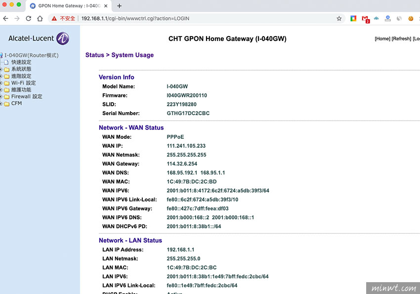420x294 pixels.
Task: Click the WAN IP 111.241.105.233
Action: pyautogui.click(x=186, y=146)
